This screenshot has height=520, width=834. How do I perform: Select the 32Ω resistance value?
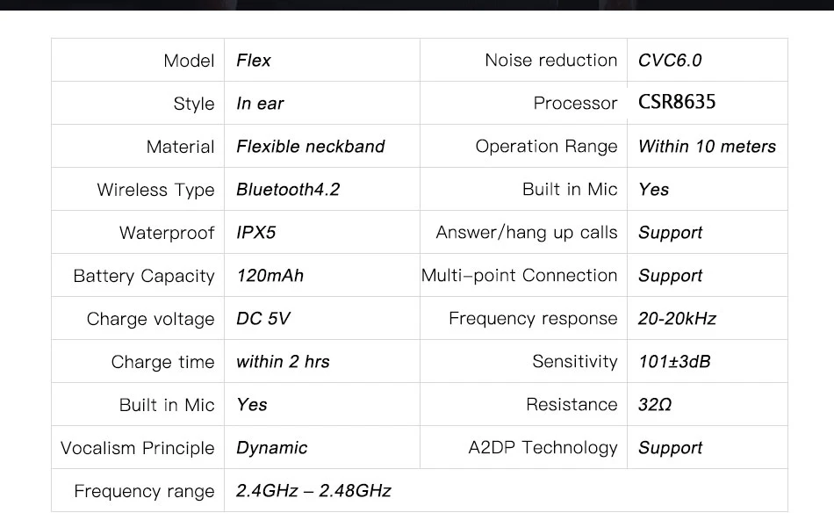click(x=655, y=405)
